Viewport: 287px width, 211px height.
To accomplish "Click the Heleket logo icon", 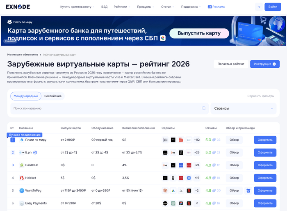I will click(22, 178).
